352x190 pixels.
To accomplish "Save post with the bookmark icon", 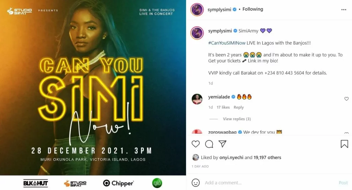I will (344, 144).
